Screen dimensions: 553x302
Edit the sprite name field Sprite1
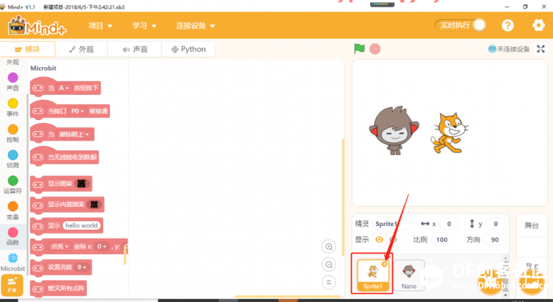[x=392, y=224]
